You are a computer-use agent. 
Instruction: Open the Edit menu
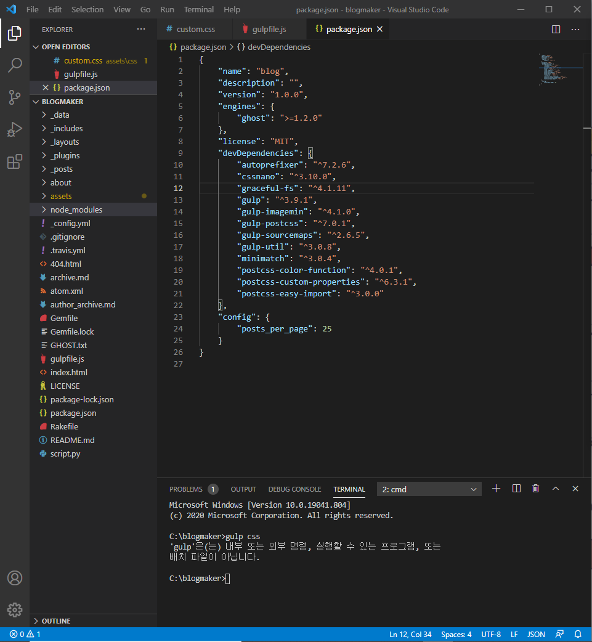[x=55, y=9]
